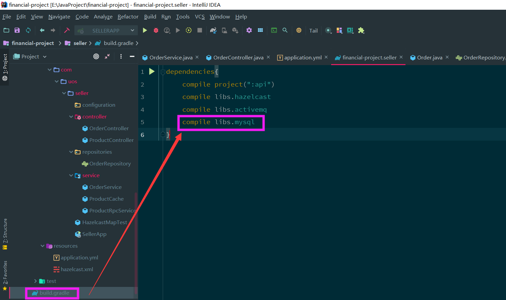The width and height of the screenshot is (506, 300).
Task: Expand the test folder in project tree
Action: 35,281
